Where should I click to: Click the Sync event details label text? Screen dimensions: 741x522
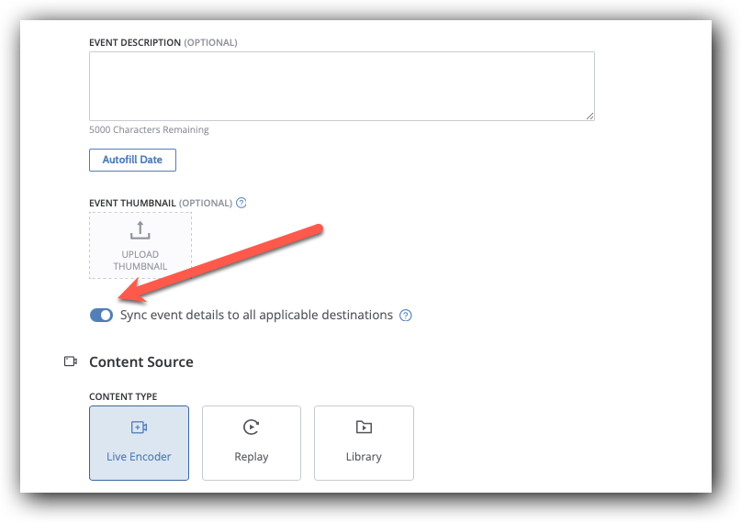click(x=256, y=316)
